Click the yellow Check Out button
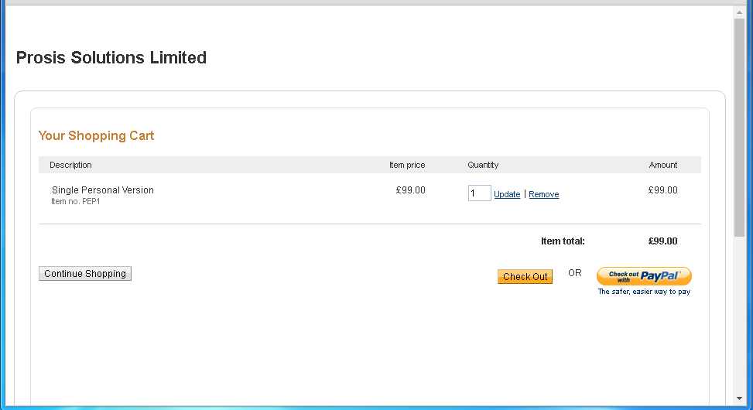Image resolution: width=753 pixels, height=410 pixels. (525, 276)
